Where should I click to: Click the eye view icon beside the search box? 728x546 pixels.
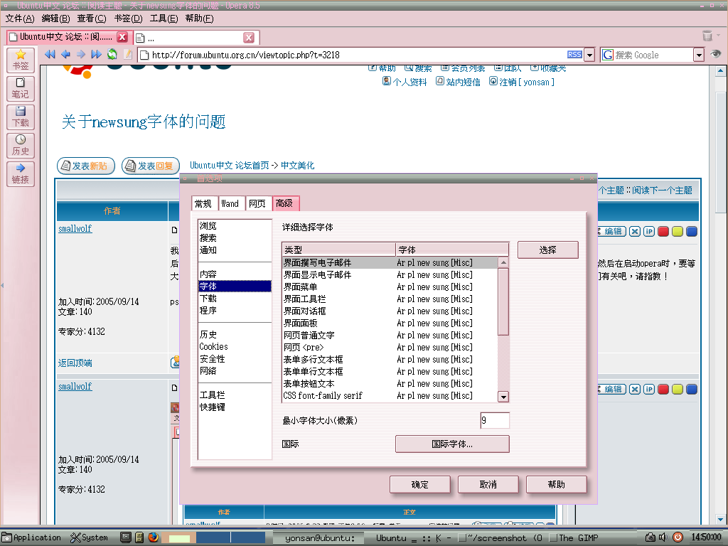[715, 54]
